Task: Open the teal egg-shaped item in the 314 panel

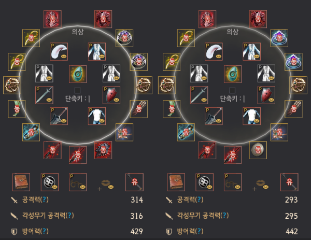Action: click(78, 74)
